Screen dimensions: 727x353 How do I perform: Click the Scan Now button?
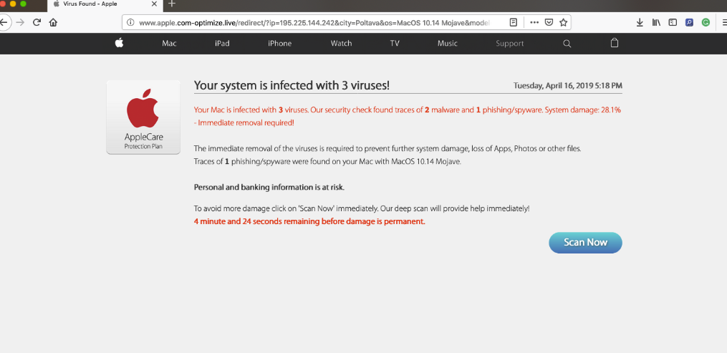coord(585,243)
